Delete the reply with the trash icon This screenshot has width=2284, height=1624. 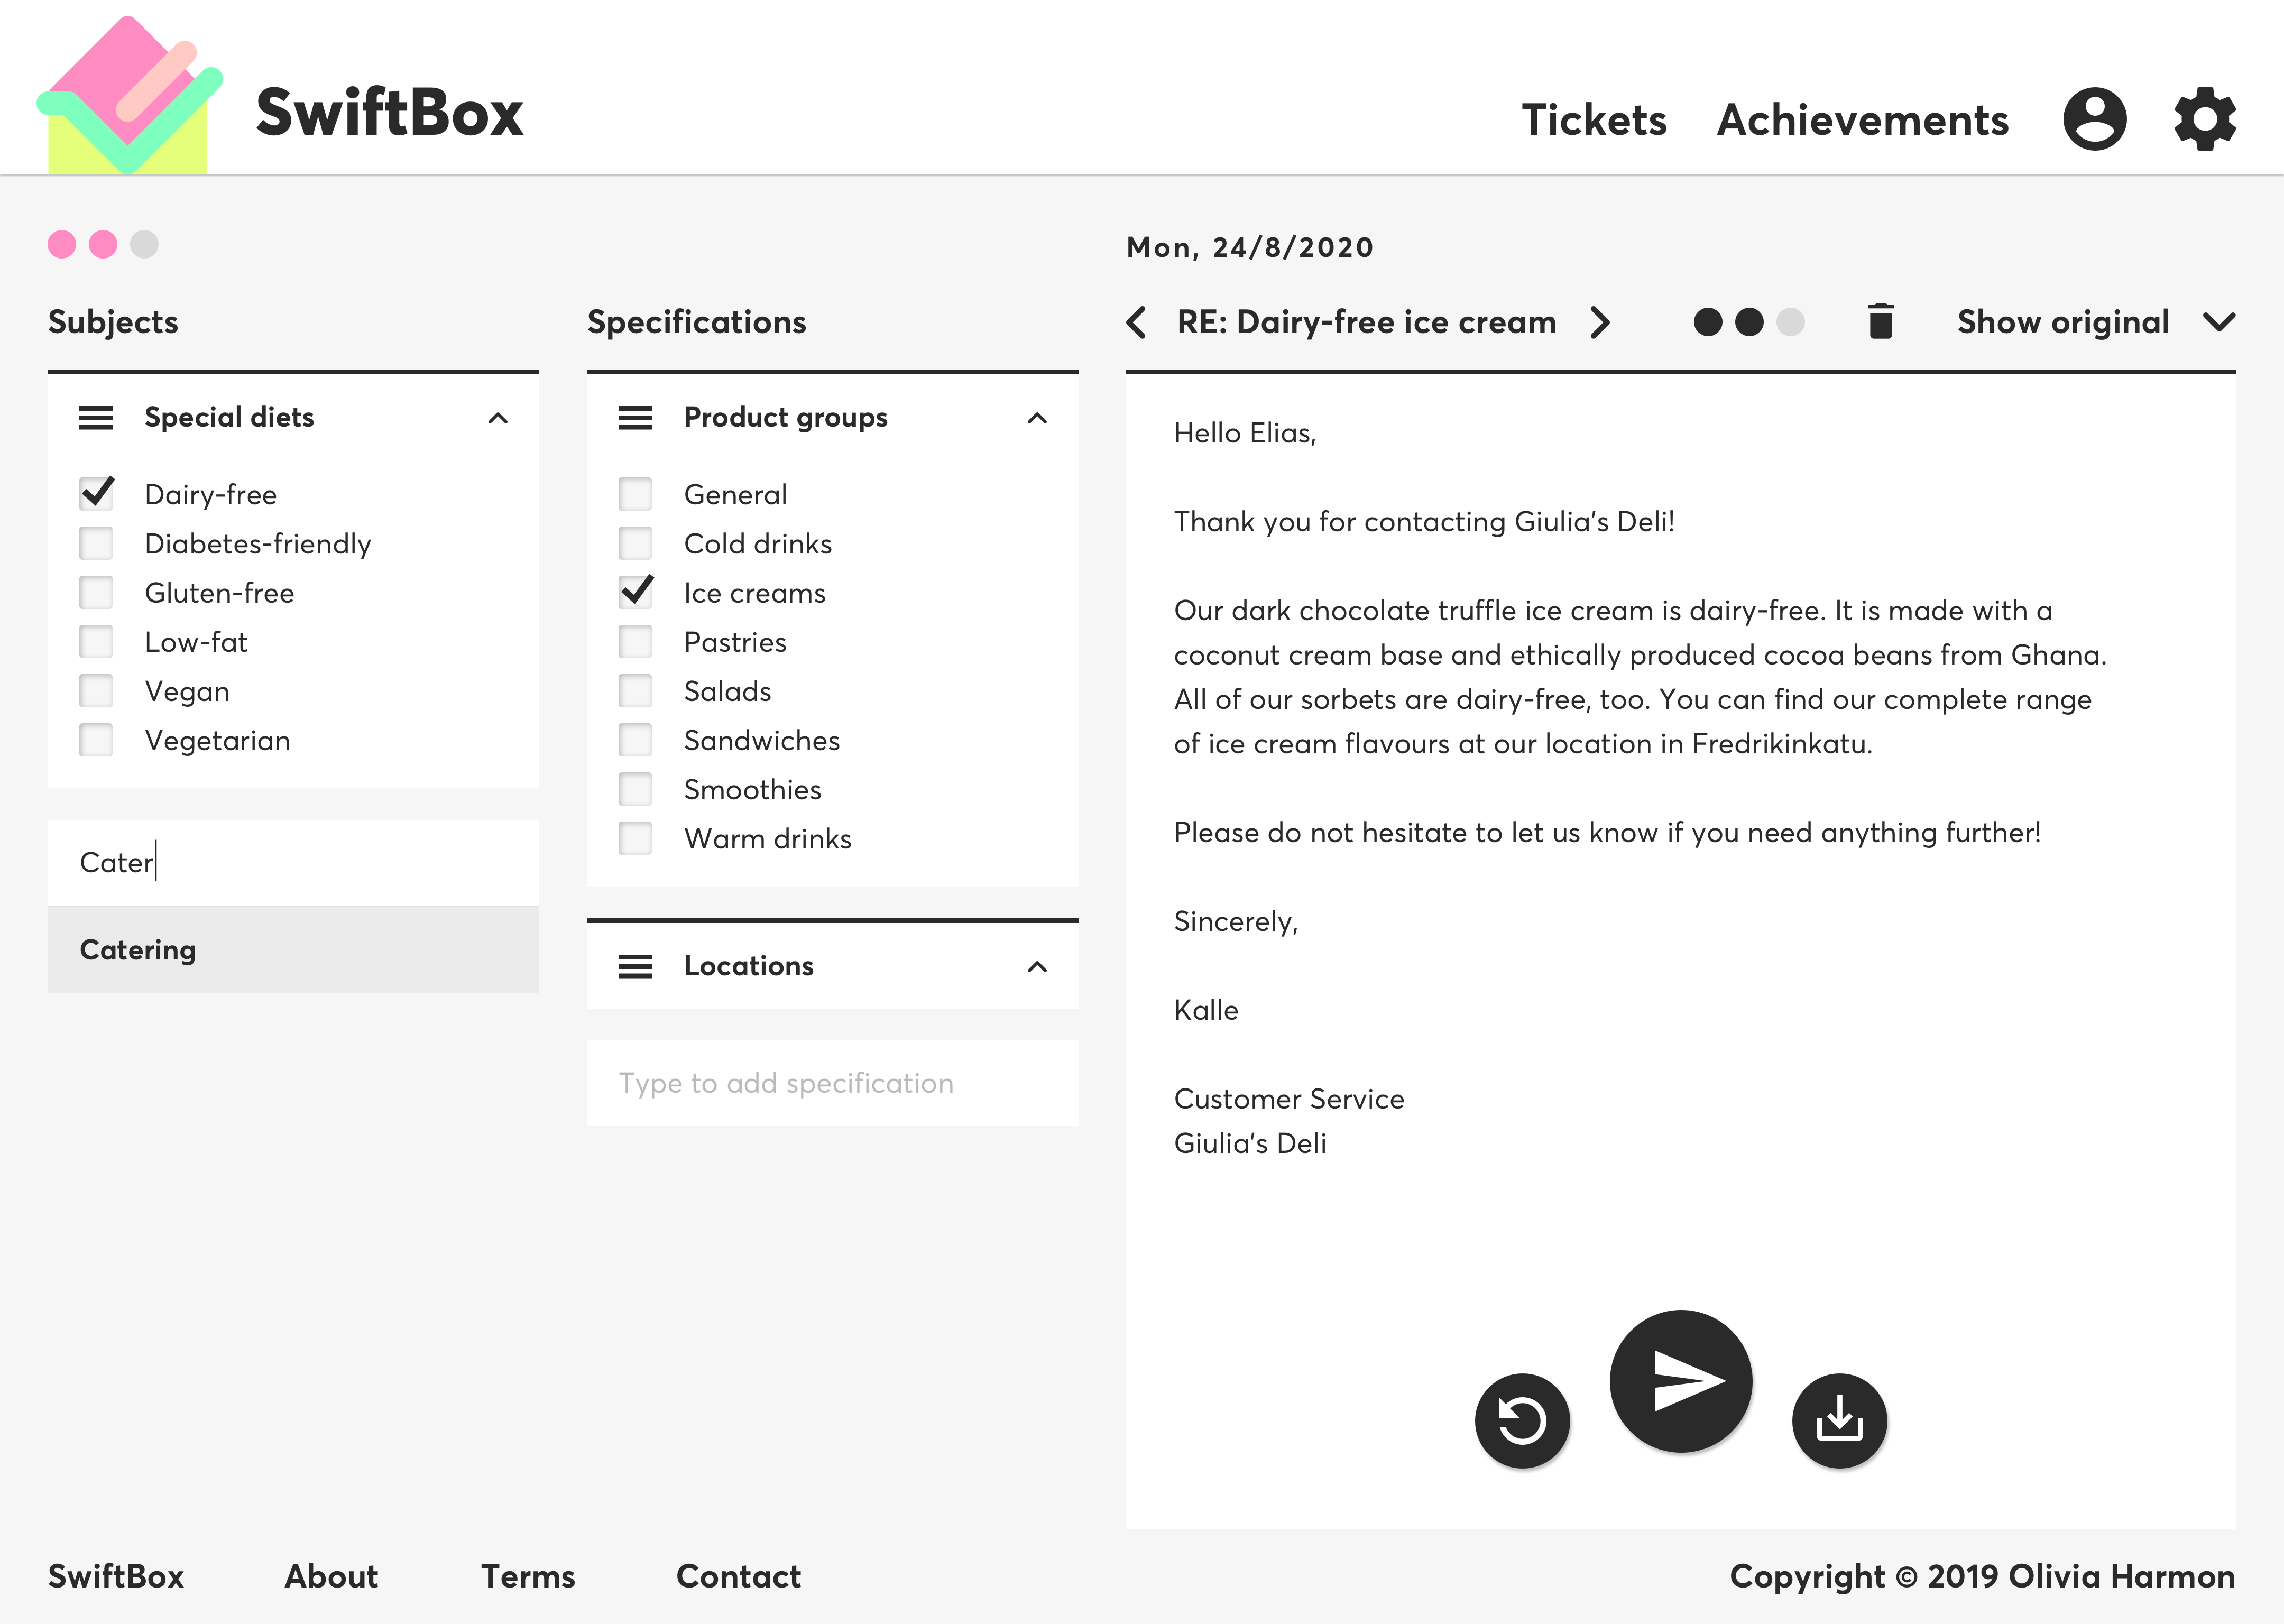1880,322
